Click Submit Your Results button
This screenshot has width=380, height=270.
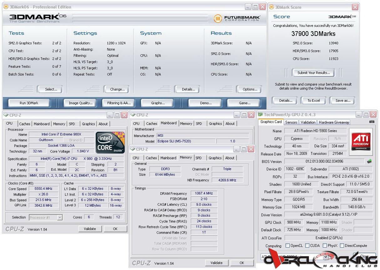point(313,73)
